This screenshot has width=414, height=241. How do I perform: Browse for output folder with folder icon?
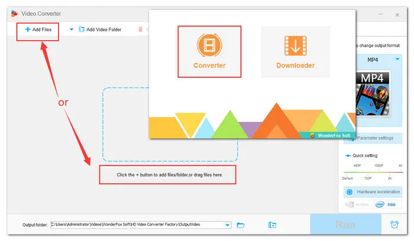coord(241,225)
